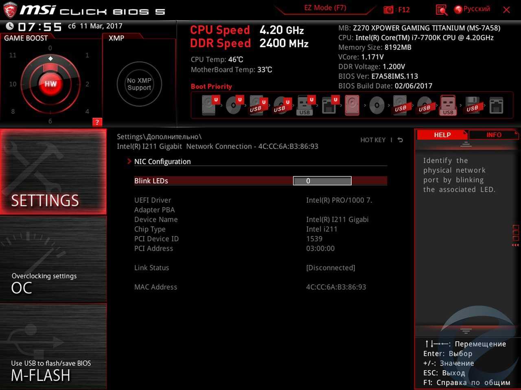
Task: Select the HELP tab
Action: [442, 135]
